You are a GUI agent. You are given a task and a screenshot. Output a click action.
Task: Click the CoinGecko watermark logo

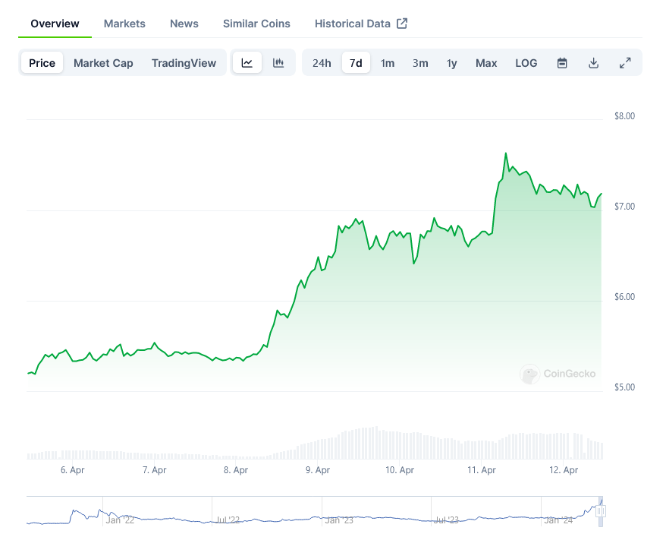pos(558,374)
